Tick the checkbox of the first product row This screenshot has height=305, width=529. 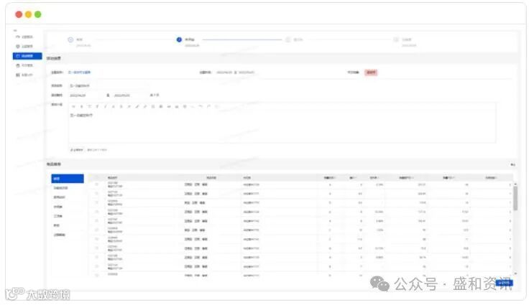(x=97, y=184)
